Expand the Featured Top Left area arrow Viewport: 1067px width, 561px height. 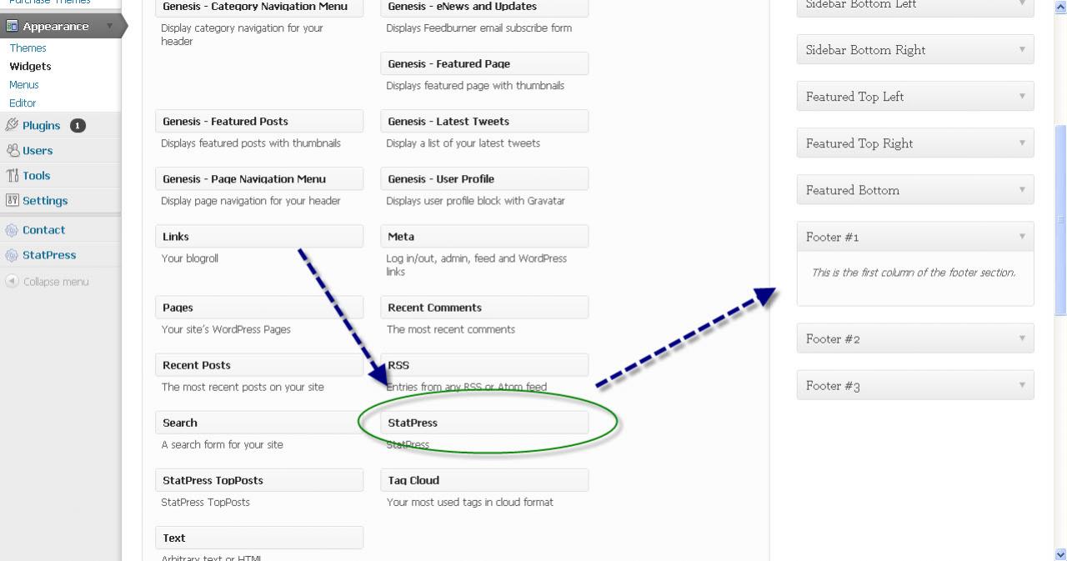pyautogui.click(x=1022, y=97)
